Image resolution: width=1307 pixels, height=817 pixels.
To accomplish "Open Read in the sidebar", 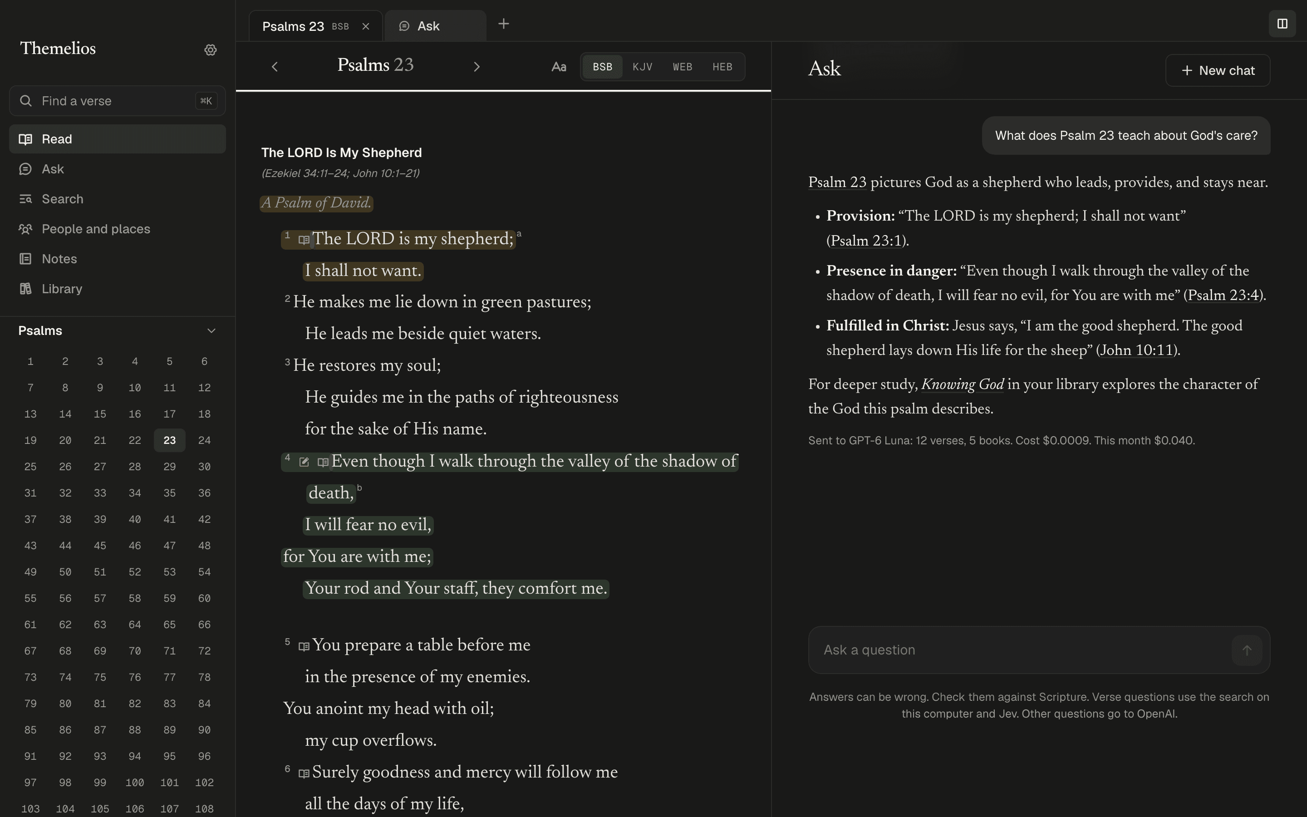I will pyautogui.click(x=117, y=139).
